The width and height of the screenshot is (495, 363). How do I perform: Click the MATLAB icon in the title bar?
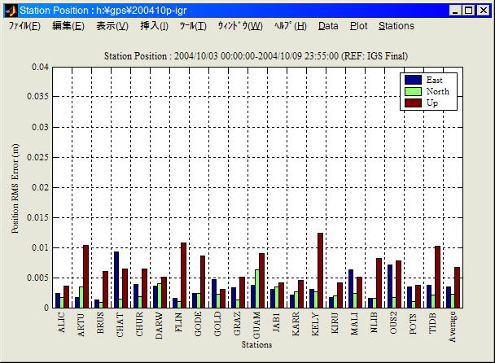[x=11, y=11]
